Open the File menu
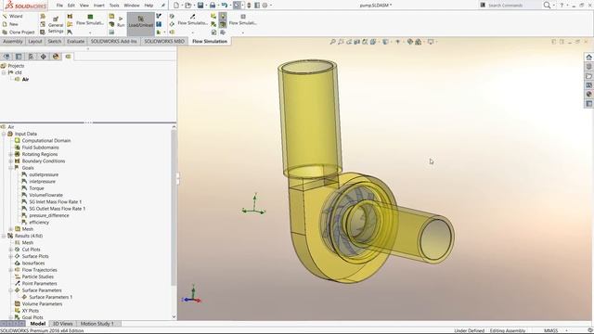The height and width of the screenshot is (334, 594). [x=59, y=6]
